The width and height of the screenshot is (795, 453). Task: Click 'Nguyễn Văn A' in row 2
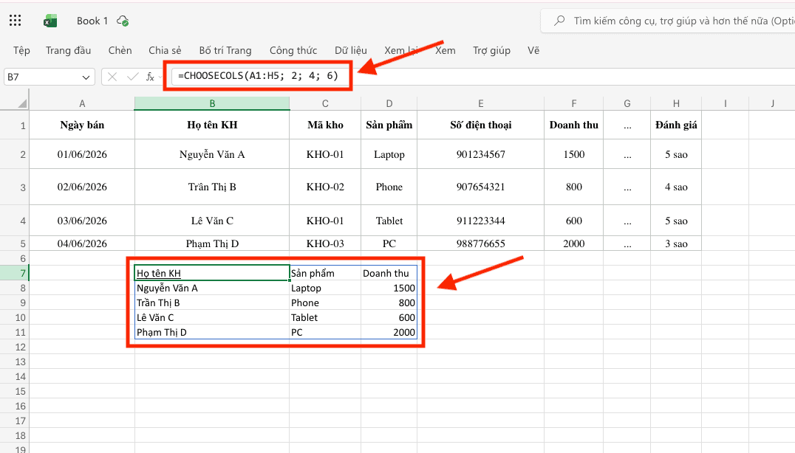(212, 154)
